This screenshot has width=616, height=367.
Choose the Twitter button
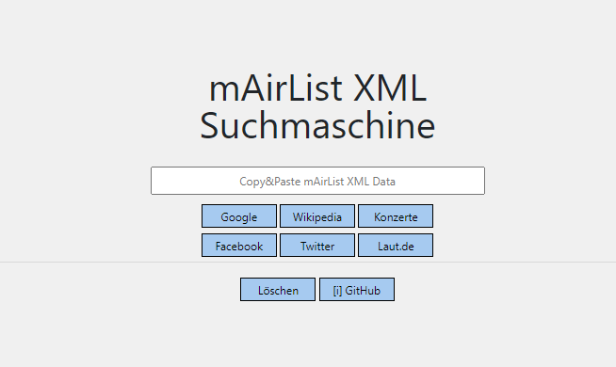tap(317, 246)
